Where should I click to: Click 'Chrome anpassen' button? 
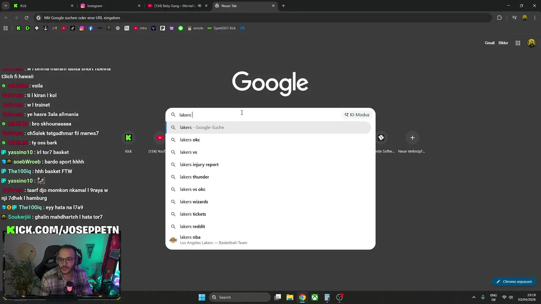tap(514, 282)
